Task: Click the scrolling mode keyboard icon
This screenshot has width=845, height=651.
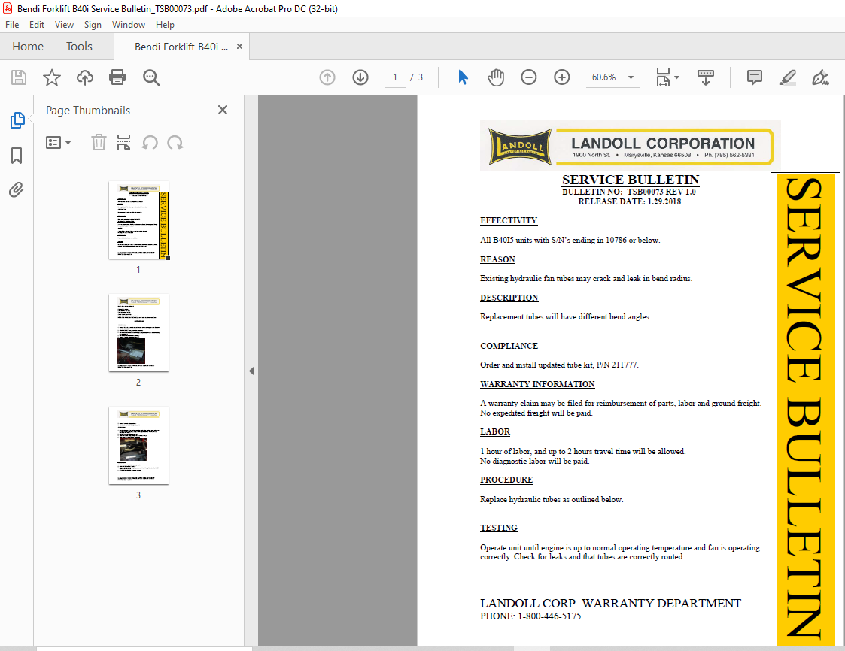Action: (706, 77)
